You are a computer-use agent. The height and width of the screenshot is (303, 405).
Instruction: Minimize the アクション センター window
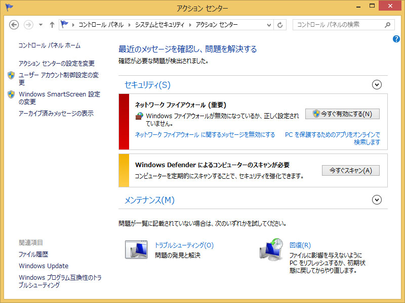(x=358, y=6)
